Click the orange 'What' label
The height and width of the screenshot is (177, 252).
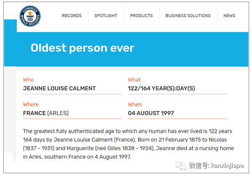(134, 80)
